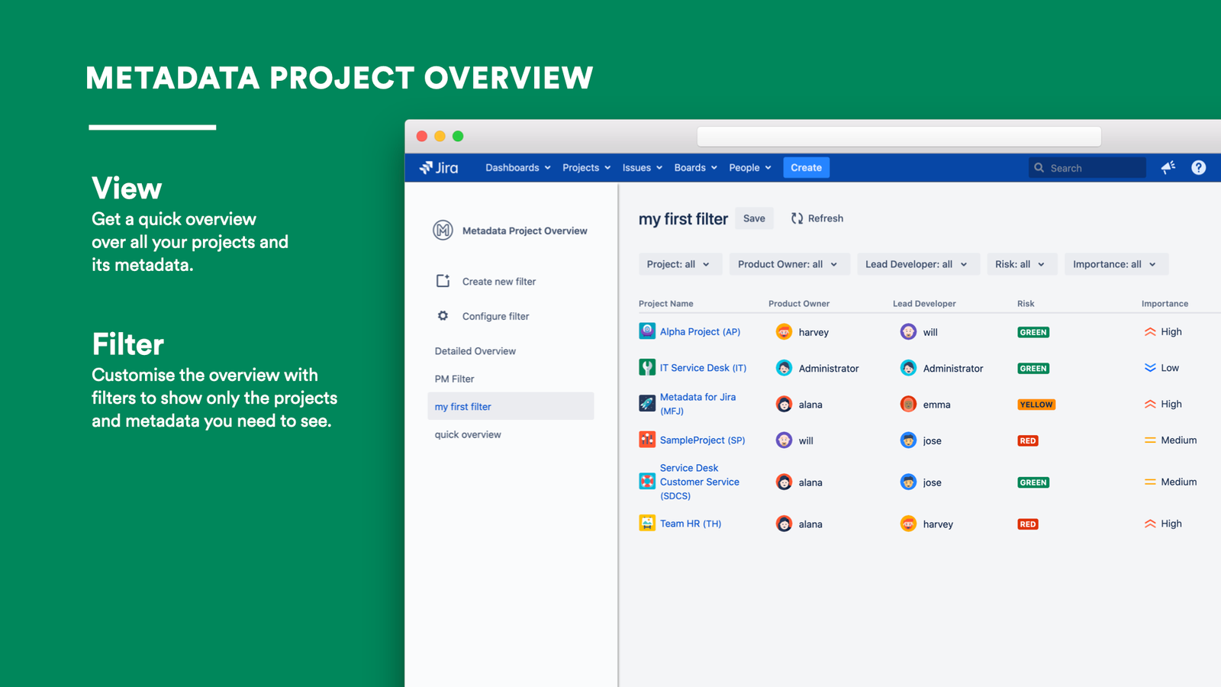Click will's avatar in Alpha Project row
The image size is (1221, 687).
(908, 332)
